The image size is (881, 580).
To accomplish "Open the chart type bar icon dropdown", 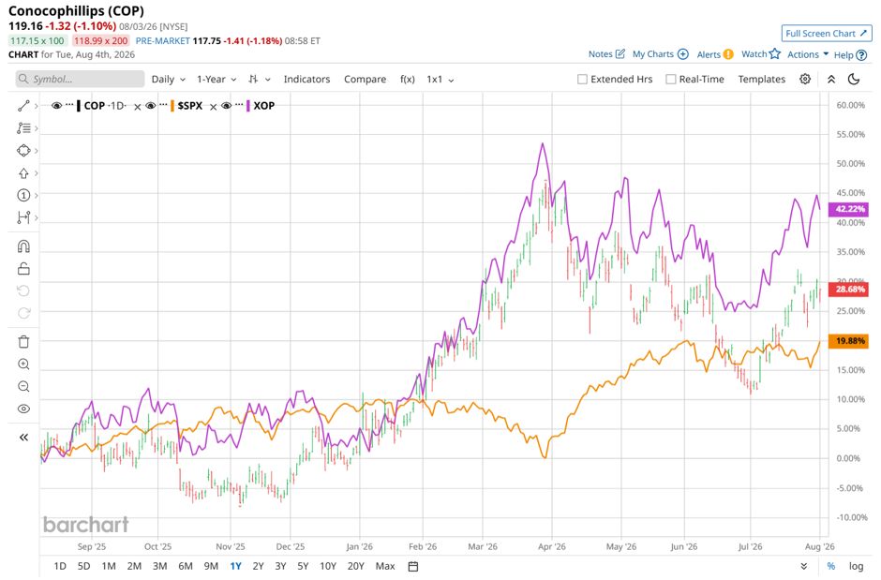I will [x=259, y=79].
